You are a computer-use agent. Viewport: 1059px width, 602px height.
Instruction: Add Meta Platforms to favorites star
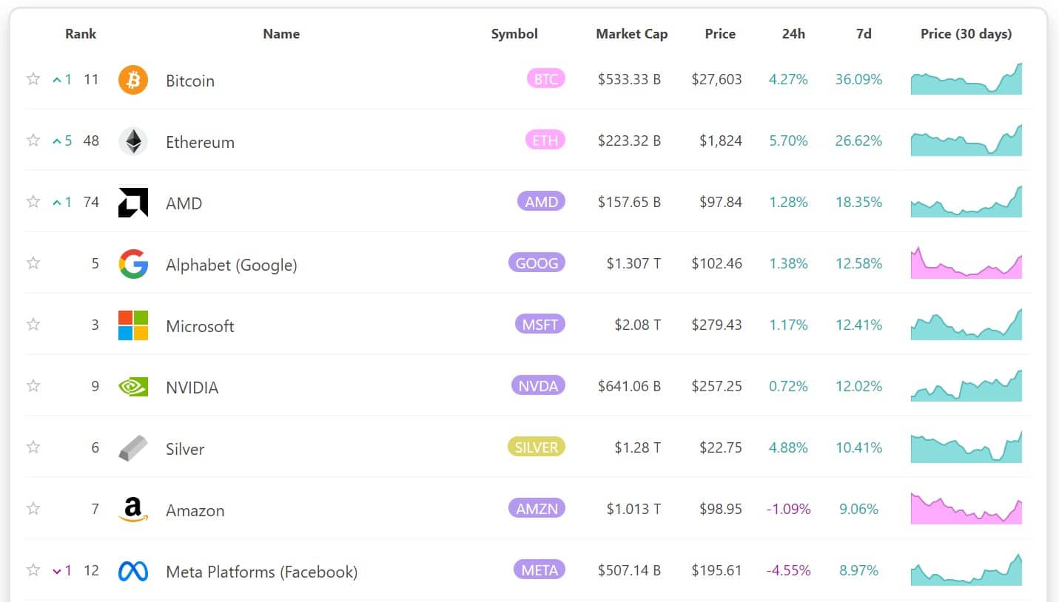33,570
